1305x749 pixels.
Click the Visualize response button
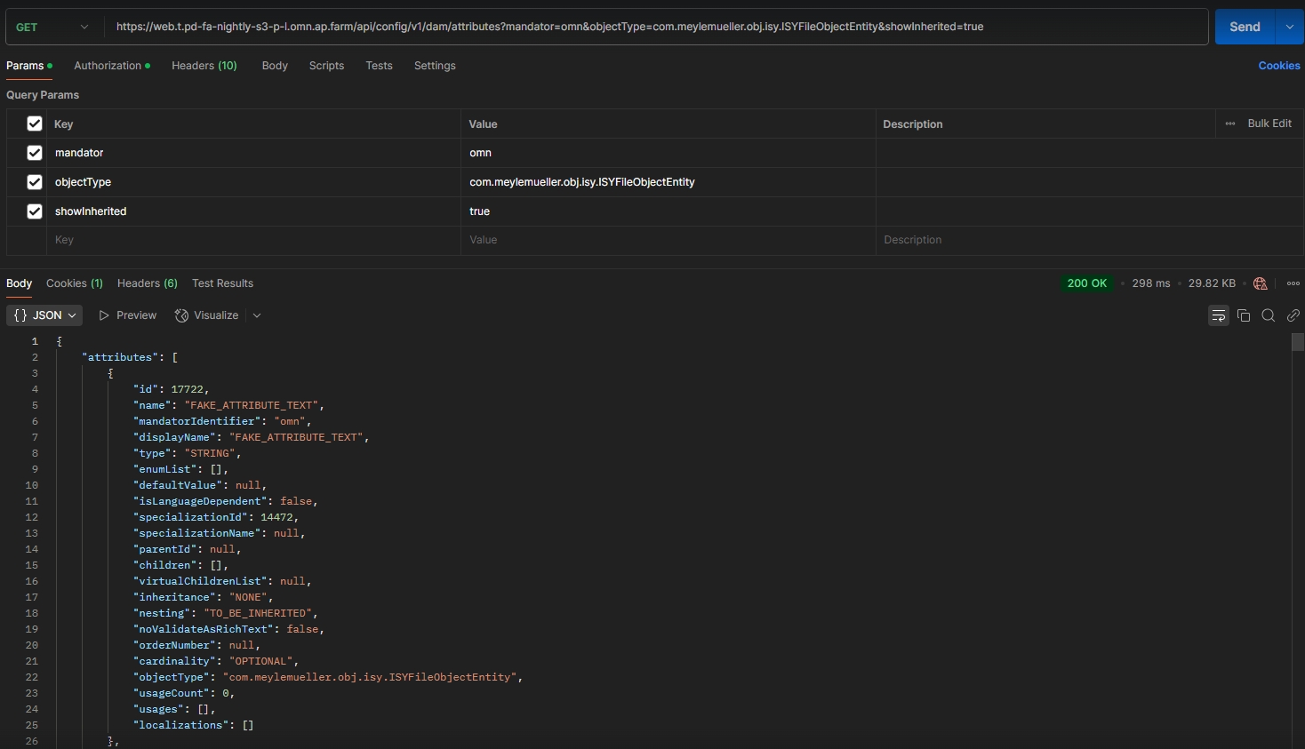(207, 315)
